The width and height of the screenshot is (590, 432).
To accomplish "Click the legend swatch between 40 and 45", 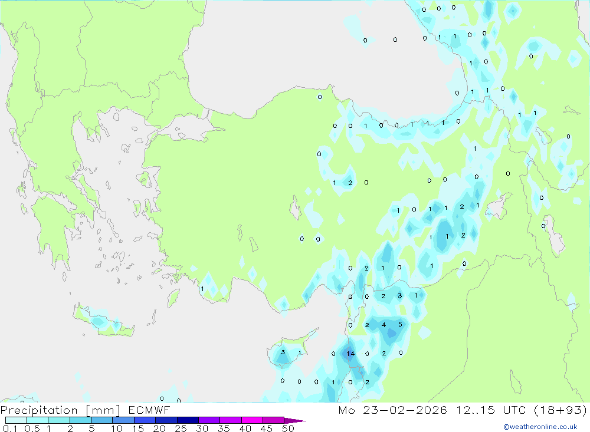I will [252, 420].
